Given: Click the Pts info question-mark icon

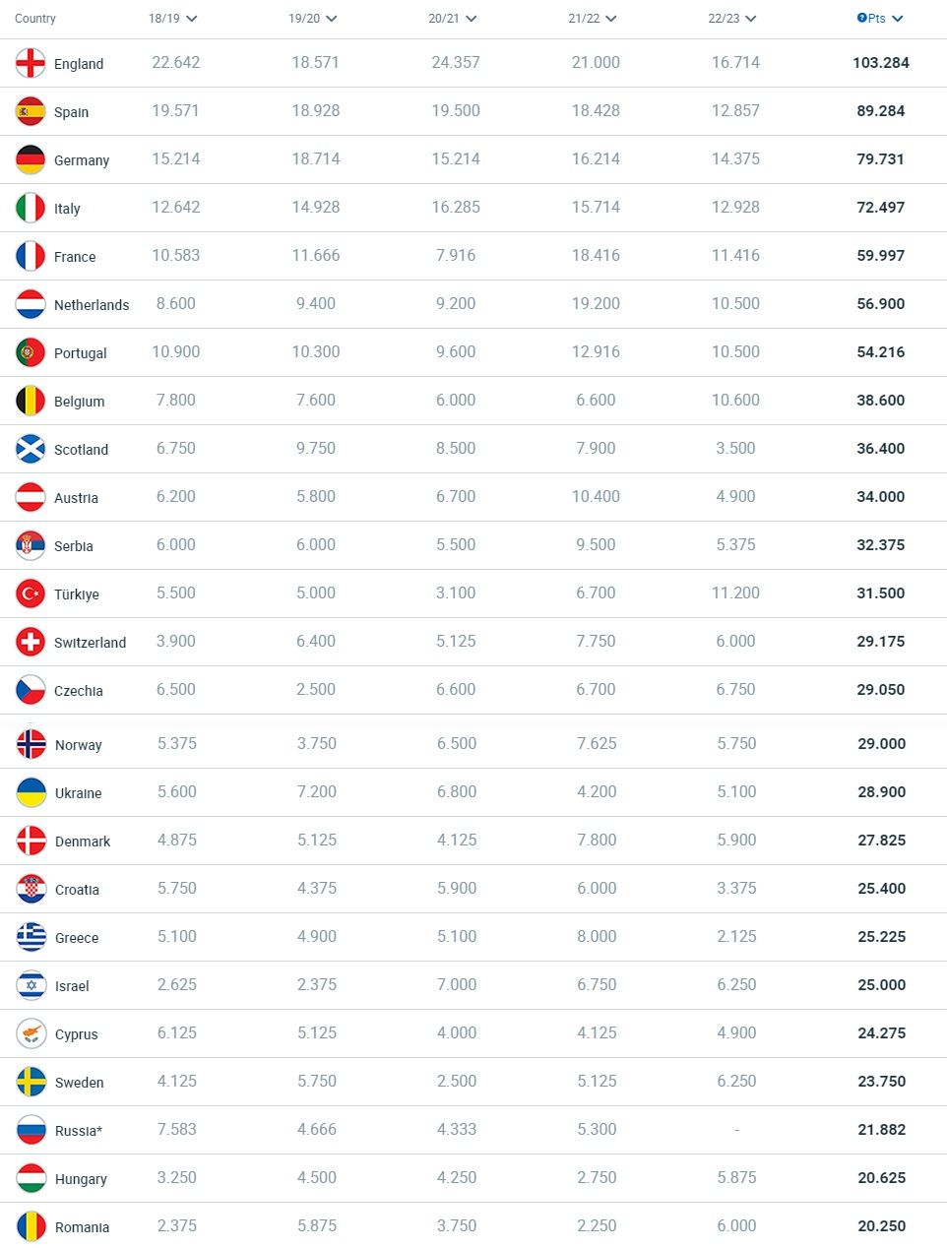Looking at the screenshot, I should pyautogui.click(x=861, y=18).
